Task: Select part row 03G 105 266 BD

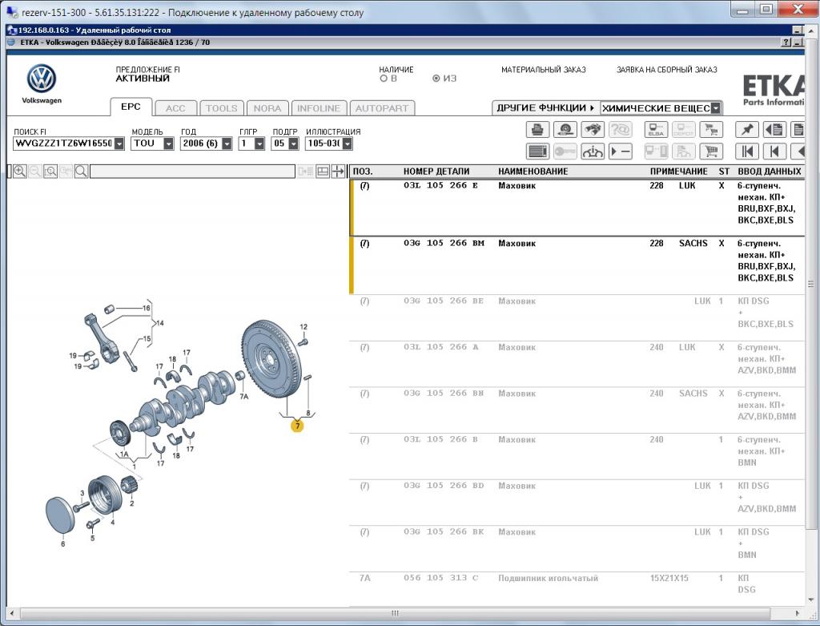Action: pyautogui.click(x=577, y=502)
